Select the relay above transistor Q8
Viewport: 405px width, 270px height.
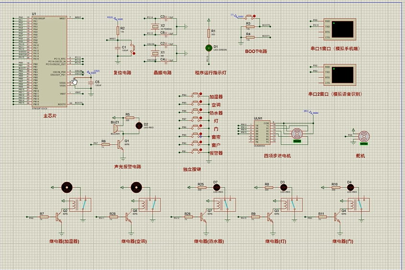click(150, 205)
